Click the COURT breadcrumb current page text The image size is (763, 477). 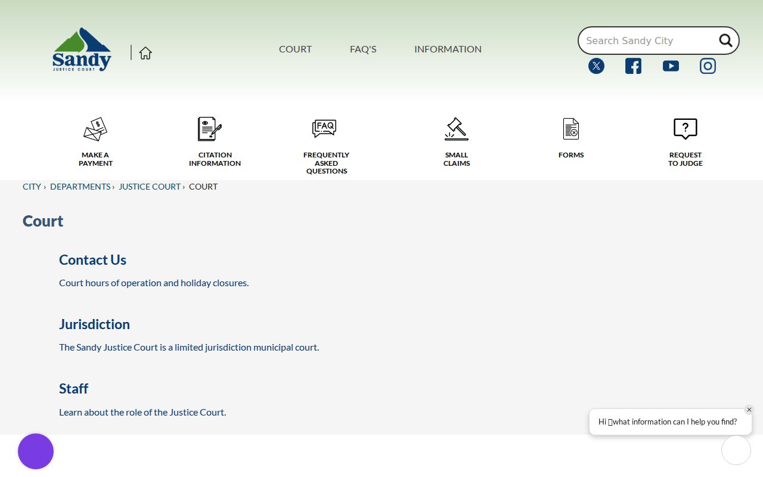pyautogui.click(x=203, y=187)
